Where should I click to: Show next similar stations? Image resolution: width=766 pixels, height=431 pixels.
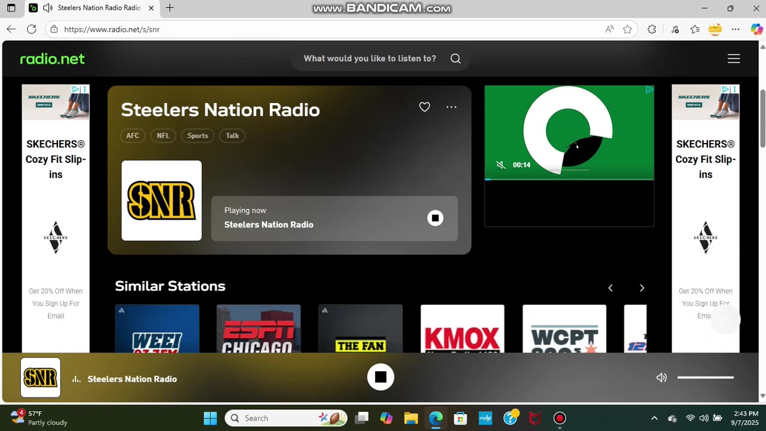click(x=642, y=288)
